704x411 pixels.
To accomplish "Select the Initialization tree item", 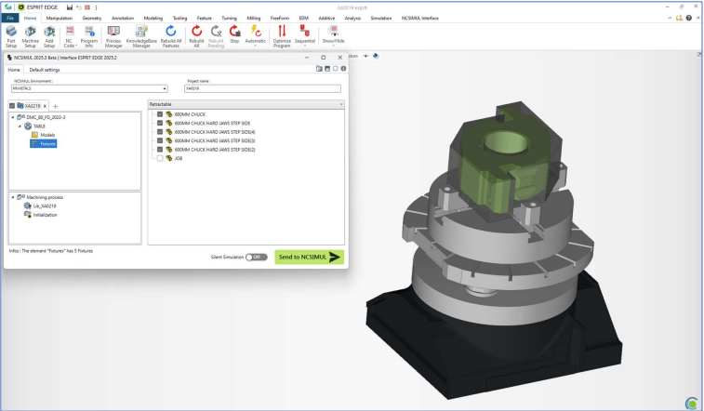I will click(x=40, y=215).
